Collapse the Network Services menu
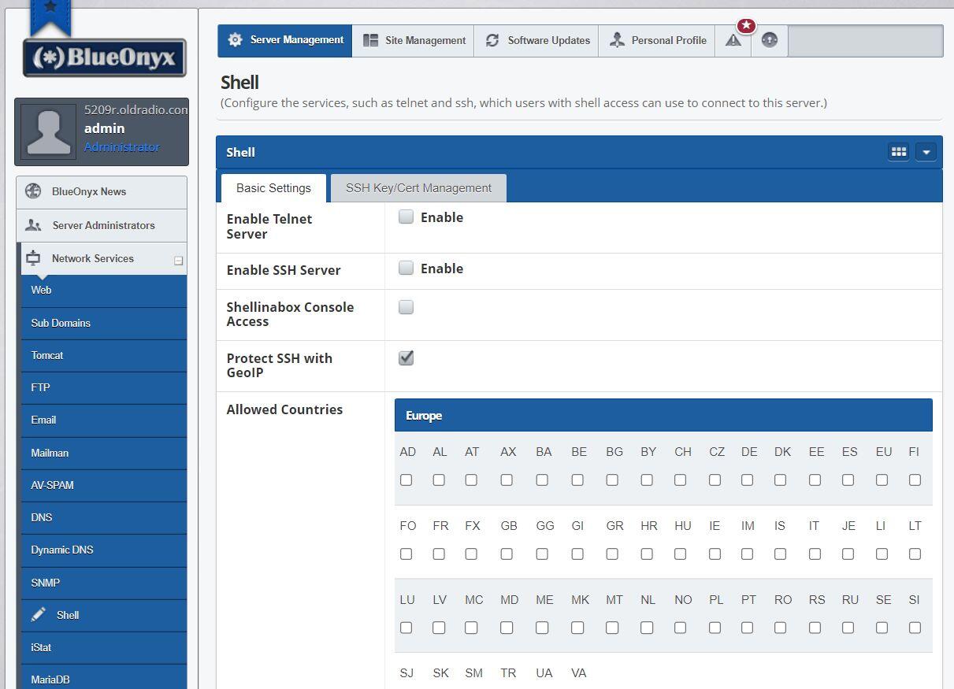Image resolution: width=954 pixels, height=689 pixels. [x=178, y=261]
